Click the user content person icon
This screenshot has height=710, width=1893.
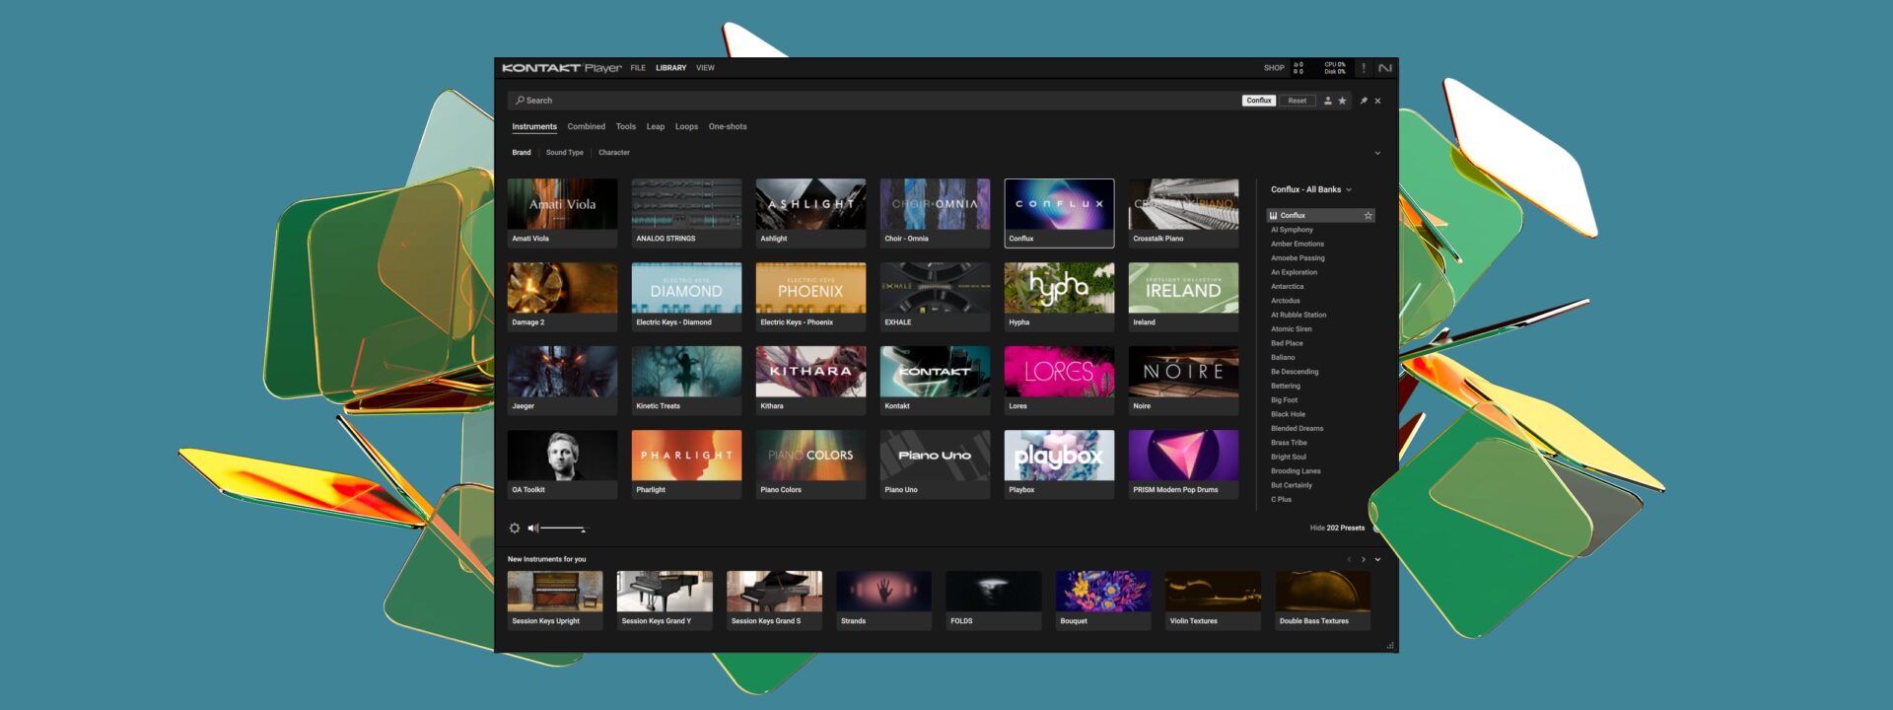(1327, 101)
